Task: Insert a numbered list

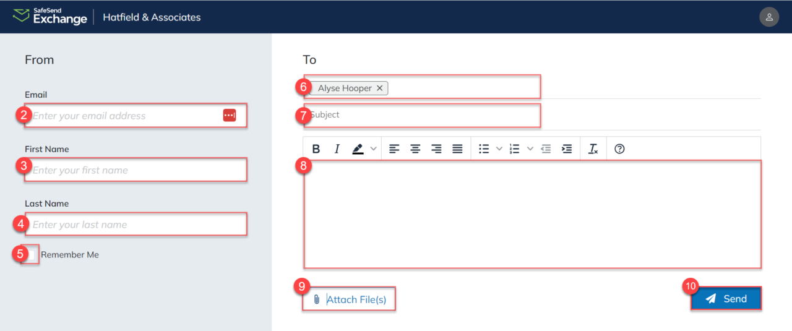Action: (x=514, y=149)
